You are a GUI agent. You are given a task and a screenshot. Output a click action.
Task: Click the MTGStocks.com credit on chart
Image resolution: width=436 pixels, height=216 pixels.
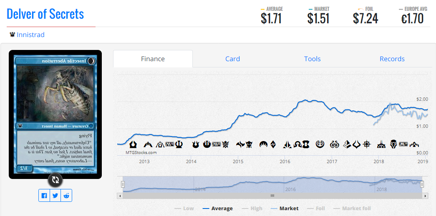point(141,152)
